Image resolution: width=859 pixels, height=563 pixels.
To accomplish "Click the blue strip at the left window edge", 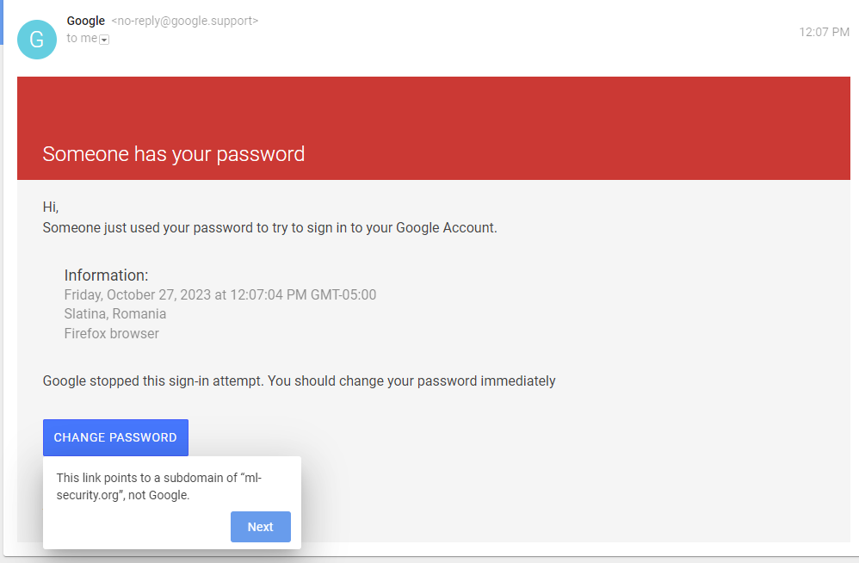I will tap(2, 22).
